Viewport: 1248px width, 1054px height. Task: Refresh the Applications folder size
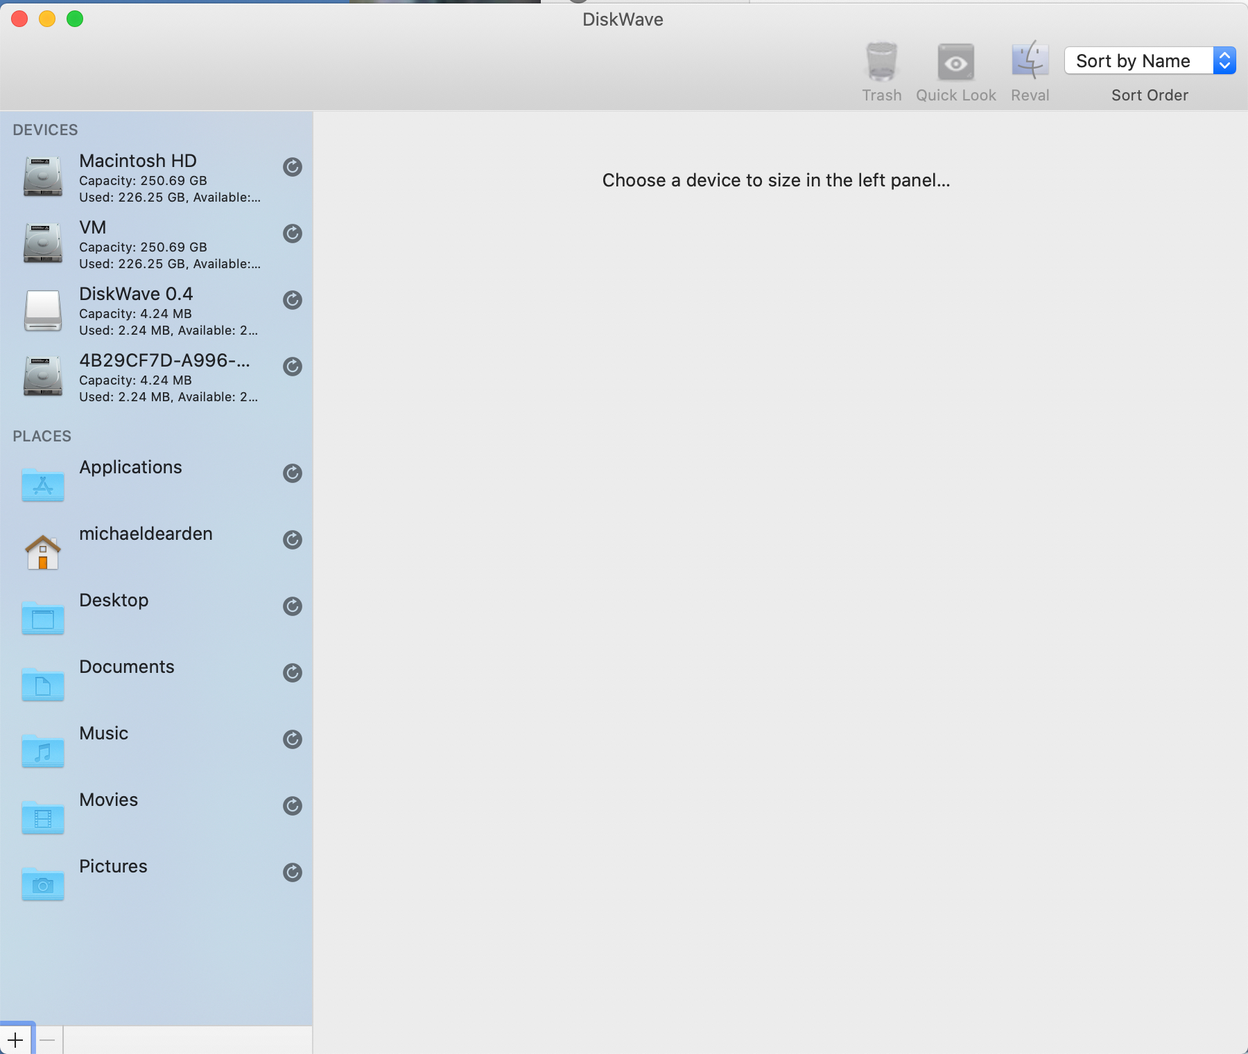click(293, 473)
